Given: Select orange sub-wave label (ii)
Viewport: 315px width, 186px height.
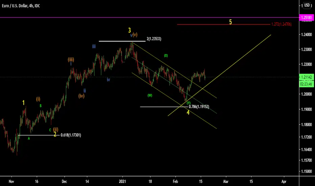Looking at the screenshot, I should tap(56, 129).
